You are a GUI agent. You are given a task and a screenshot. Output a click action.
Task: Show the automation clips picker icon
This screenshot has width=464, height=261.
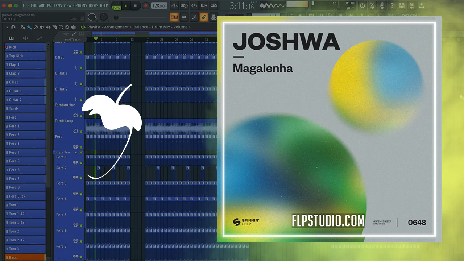39,38
